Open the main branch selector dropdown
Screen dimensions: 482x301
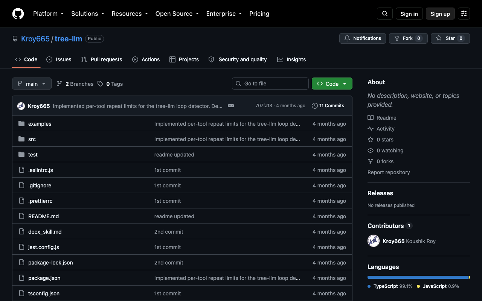(x=32, y=84)
